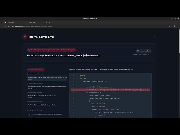This screenshot has height=135, width=180.
Task: Open the tab search dropdown arrow
Action: coord(2,22)
